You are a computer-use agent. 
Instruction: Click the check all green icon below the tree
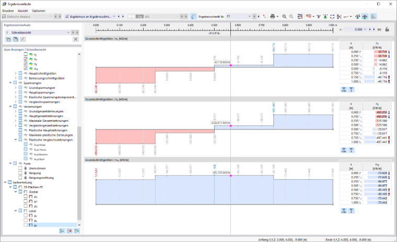[x=62, y=231]
